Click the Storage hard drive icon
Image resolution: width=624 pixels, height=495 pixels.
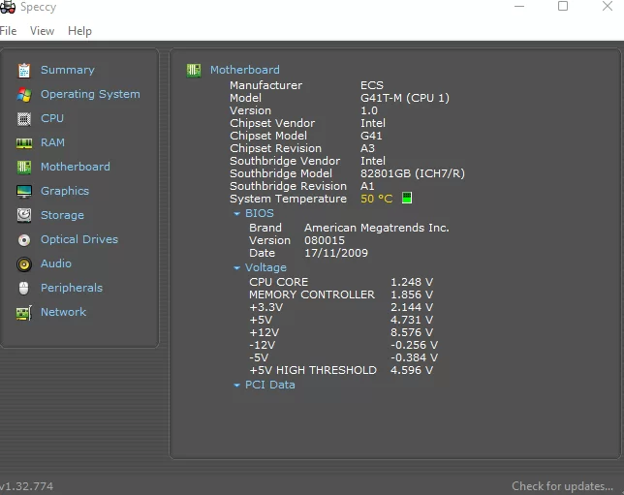[24, 215]
